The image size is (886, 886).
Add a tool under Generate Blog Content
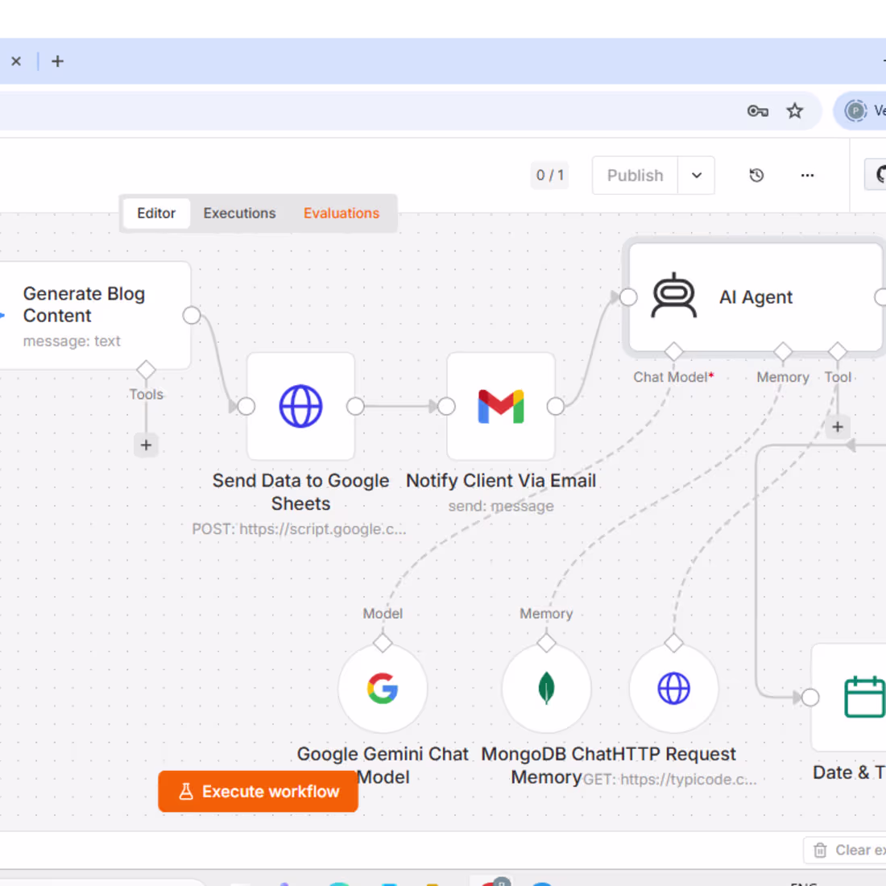pos(146,445)
